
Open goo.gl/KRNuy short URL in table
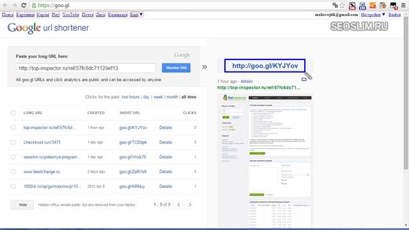(132, 186)
